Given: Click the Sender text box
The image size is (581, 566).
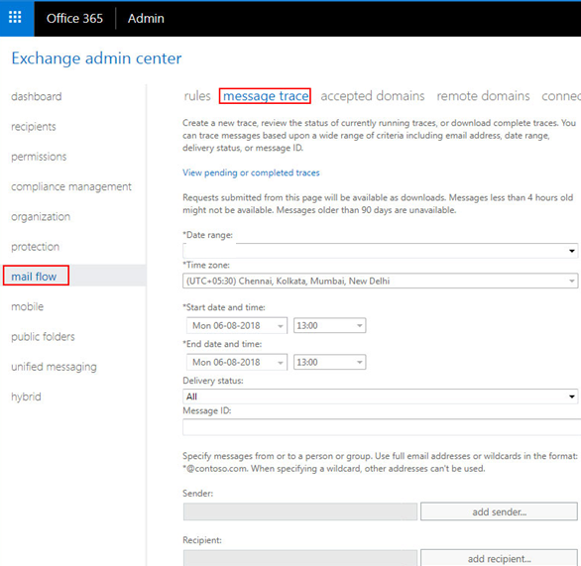Looking at the screenshot, I should point(300,511).
